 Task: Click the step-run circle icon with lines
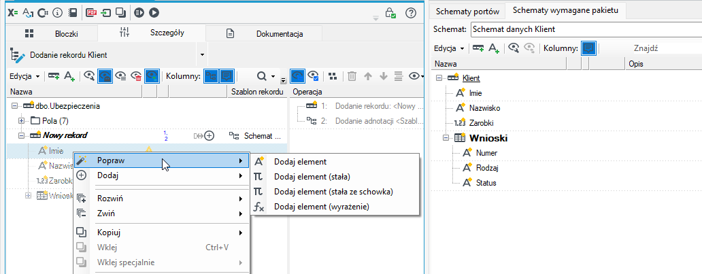(x=139, y=13)
